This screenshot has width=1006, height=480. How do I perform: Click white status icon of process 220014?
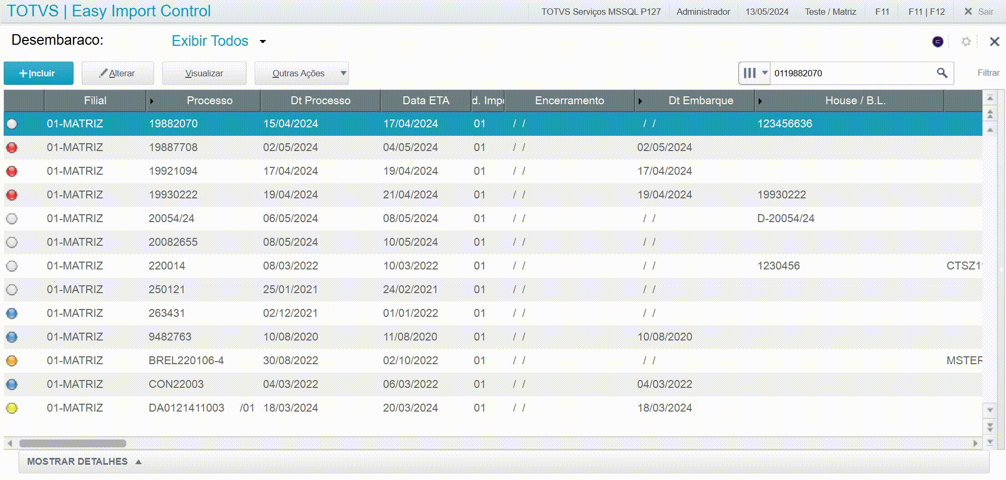pos(12,266)
